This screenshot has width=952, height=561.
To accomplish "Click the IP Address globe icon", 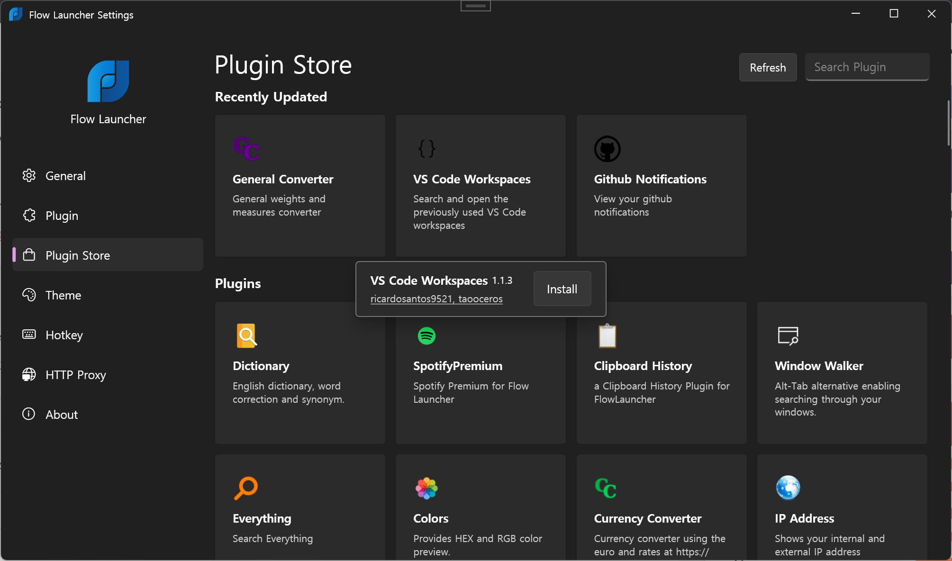I will (788, 488).
